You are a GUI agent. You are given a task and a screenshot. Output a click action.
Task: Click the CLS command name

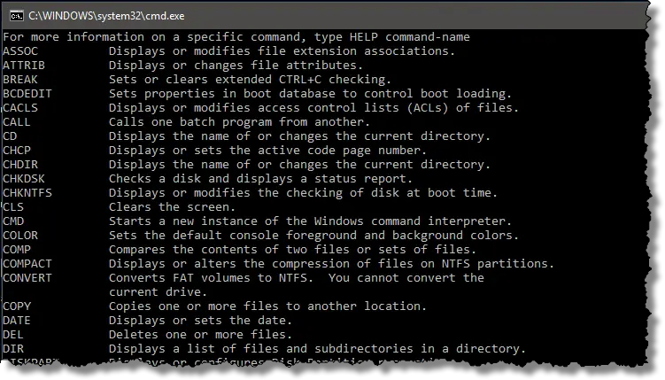click(13, 207)
